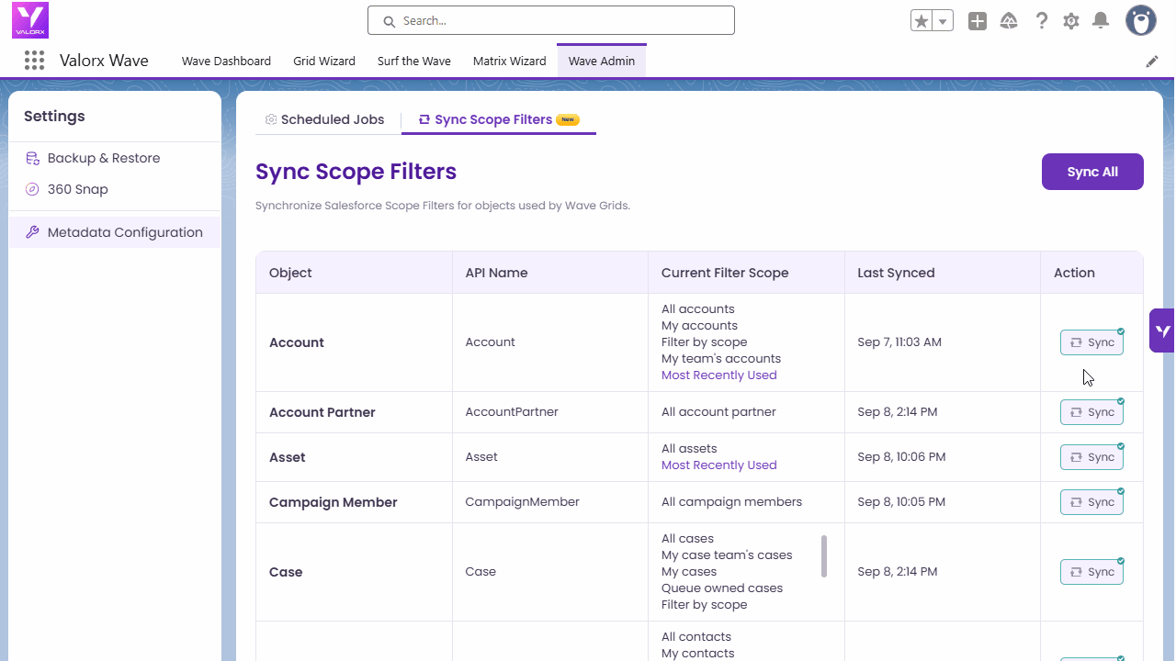
Task: Sync the Account Partner object
Action: point(1091,412)
